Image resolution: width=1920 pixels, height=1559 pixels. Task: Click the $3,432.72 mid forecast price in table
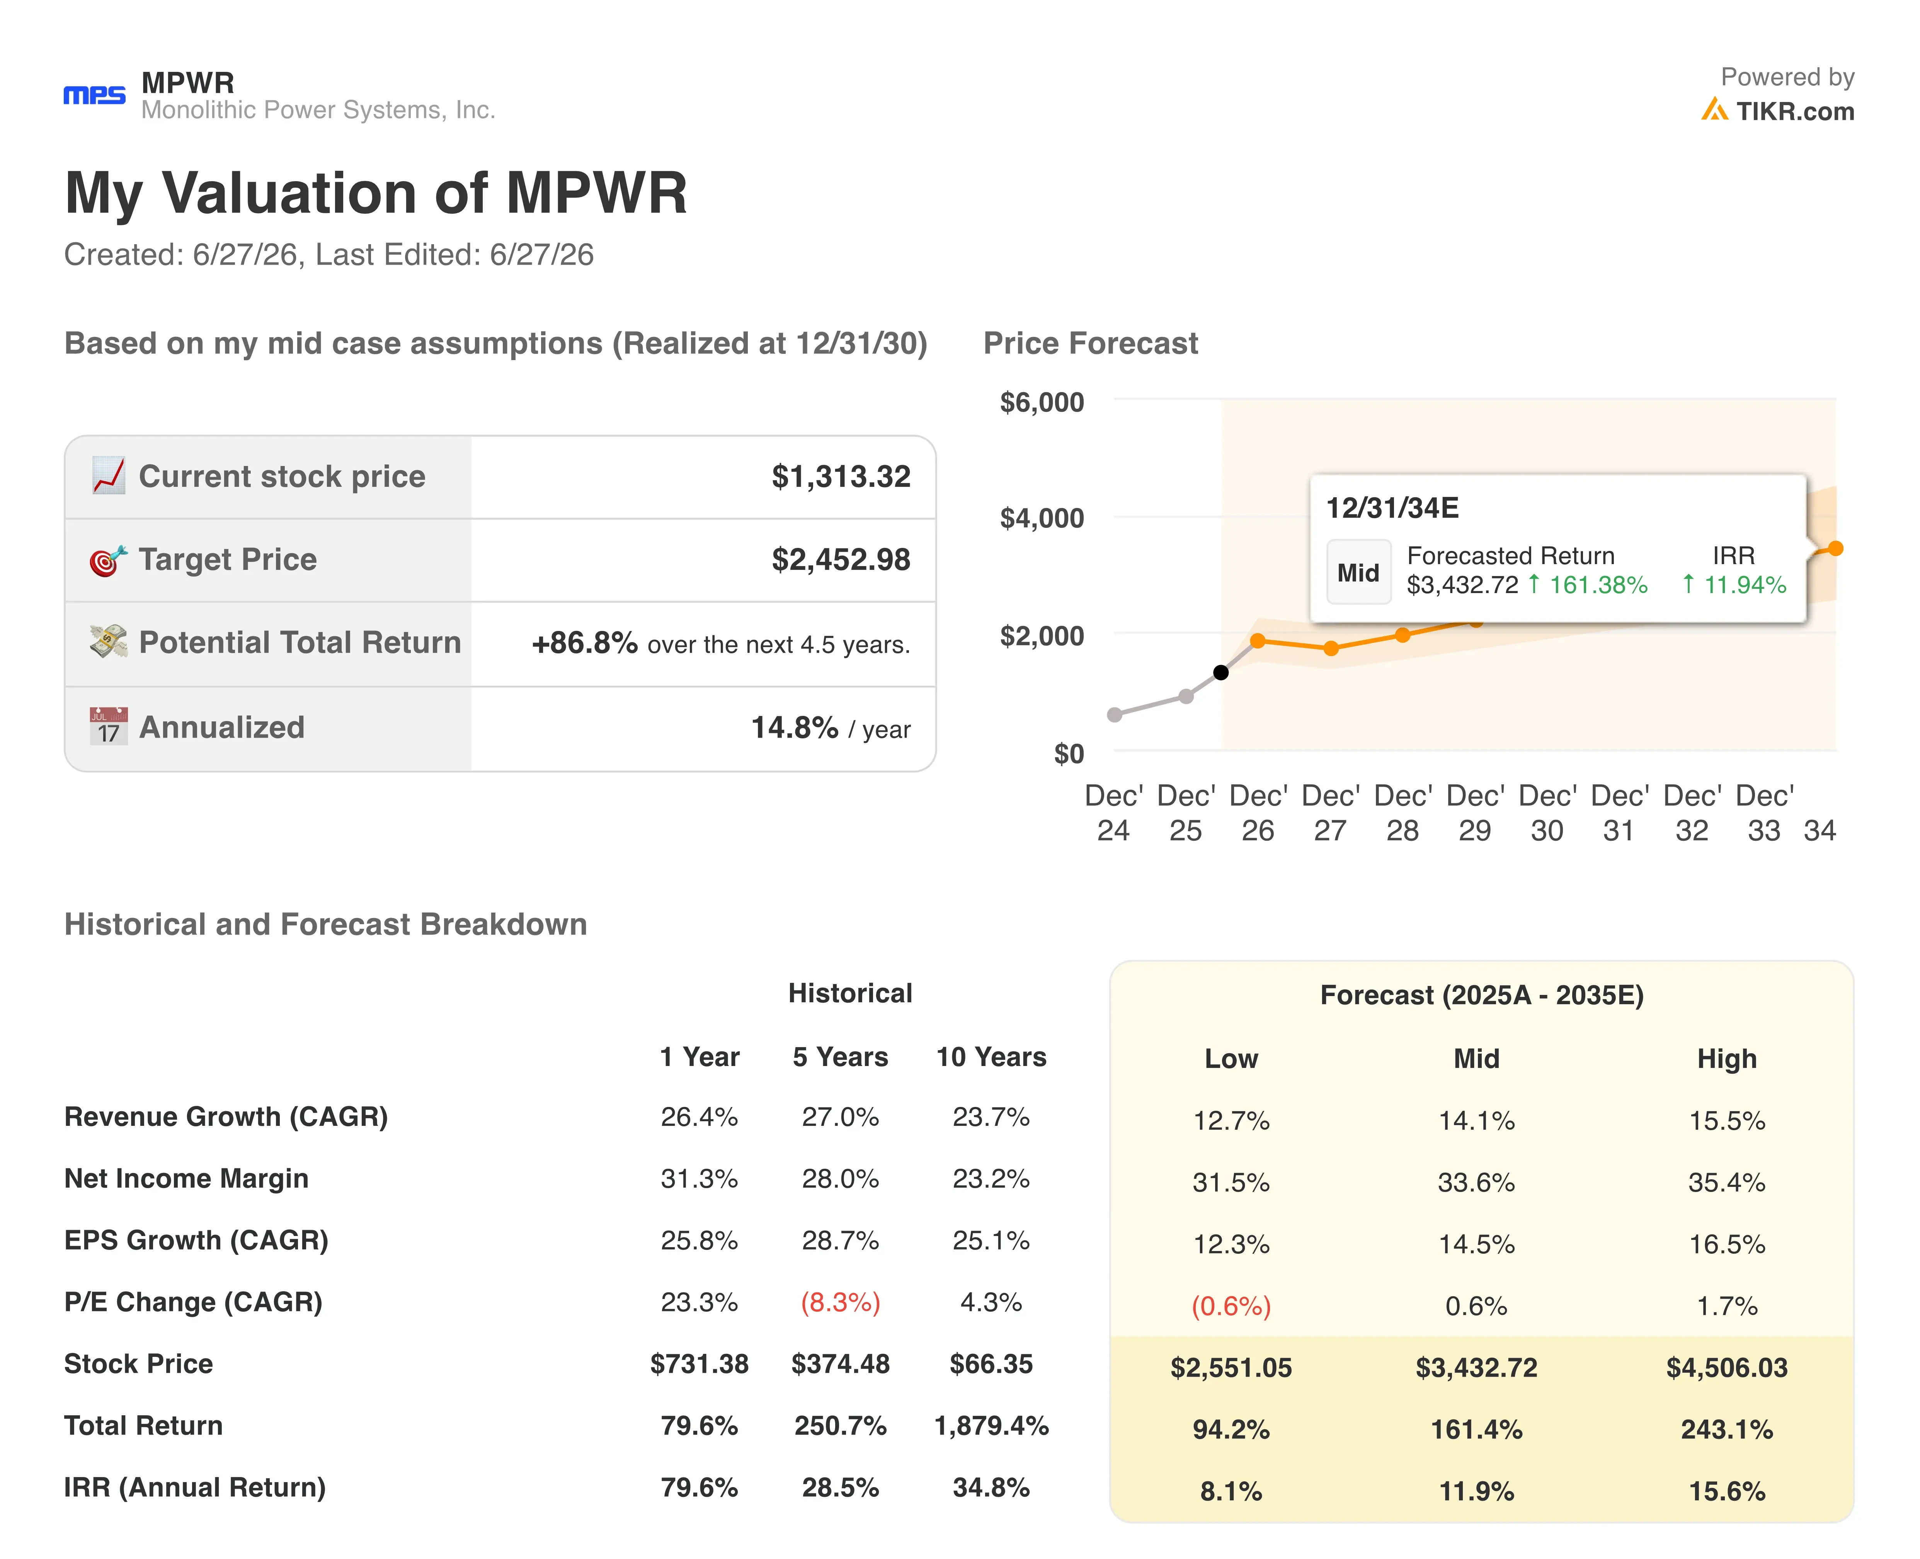(1476, 1368)
